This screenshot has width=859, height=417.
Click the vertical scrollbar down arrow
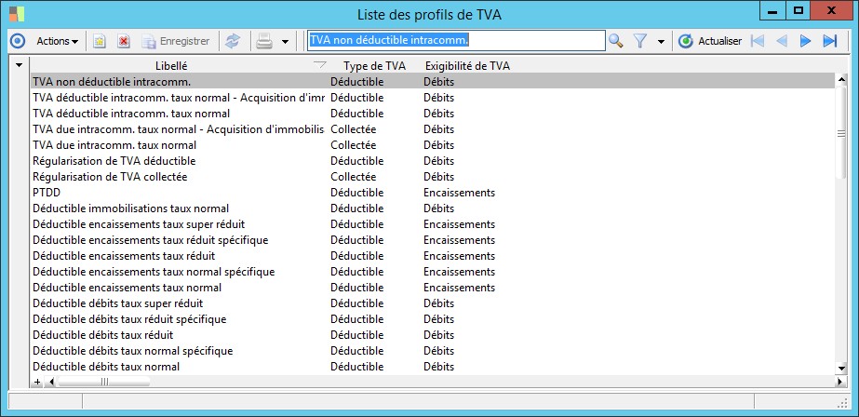841,369
